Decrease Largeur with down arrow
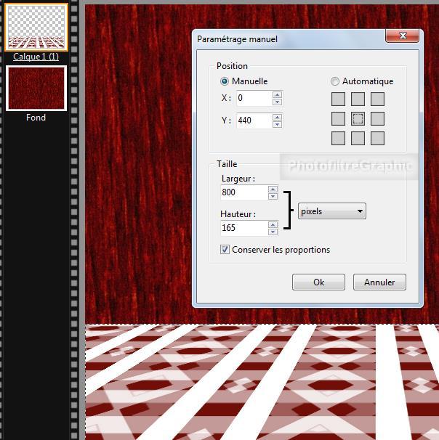The height and width of the screenshot is (440, 439). [273, 196]
